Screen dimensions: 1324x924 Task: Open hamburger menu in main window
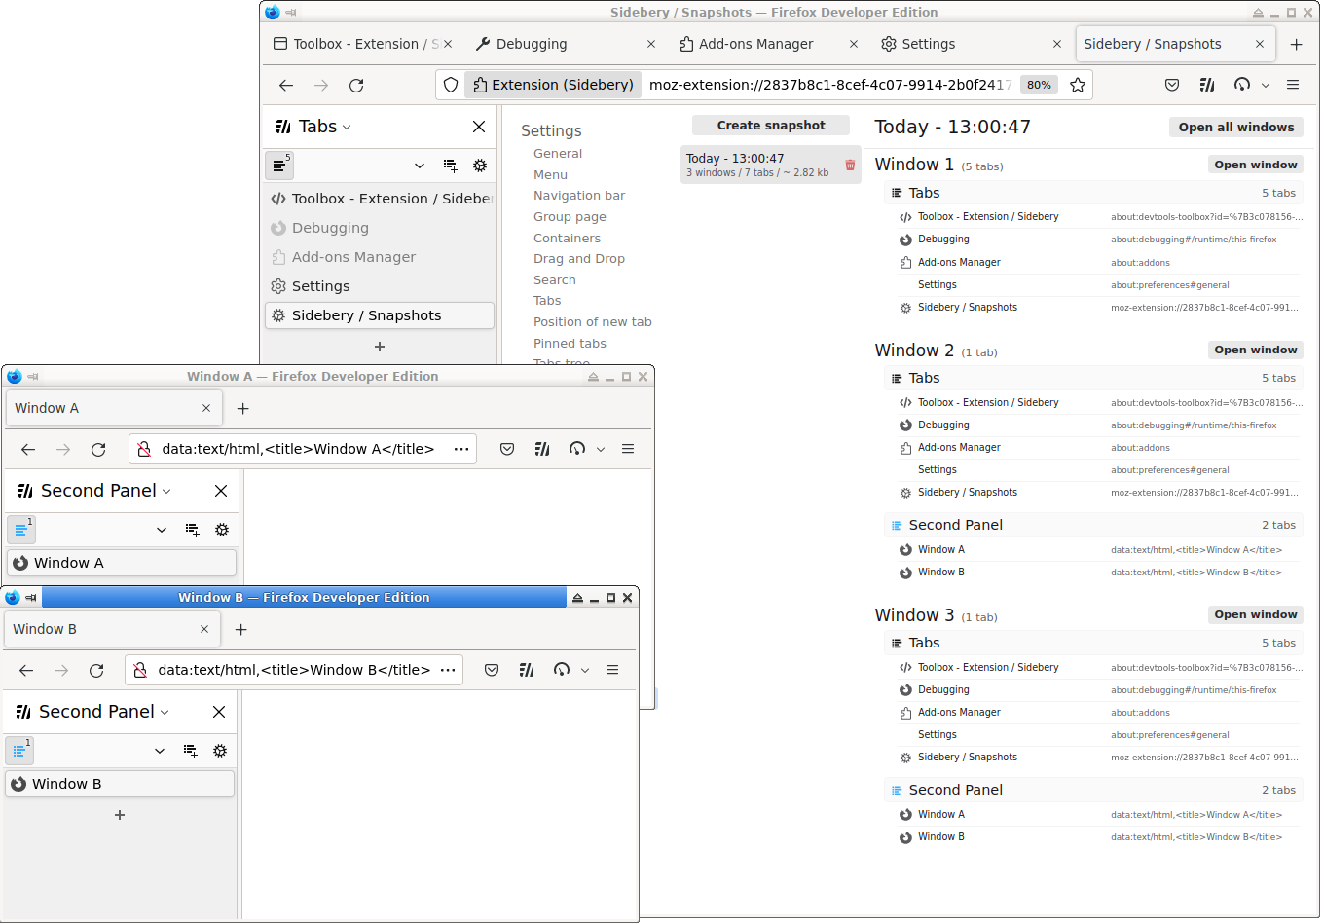[1293, 85]
